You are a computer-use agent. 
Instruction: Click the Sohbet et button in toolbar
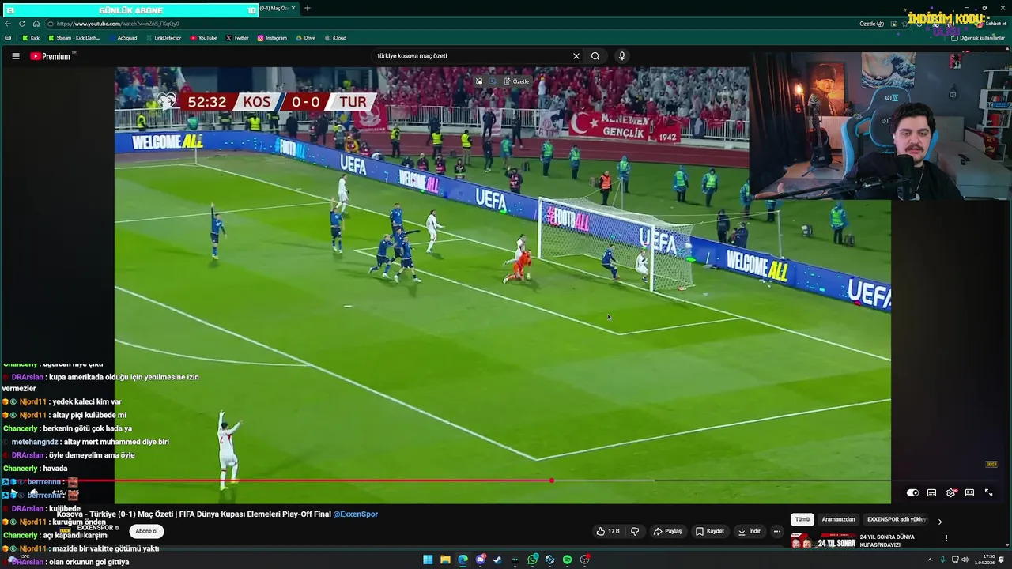992,24
